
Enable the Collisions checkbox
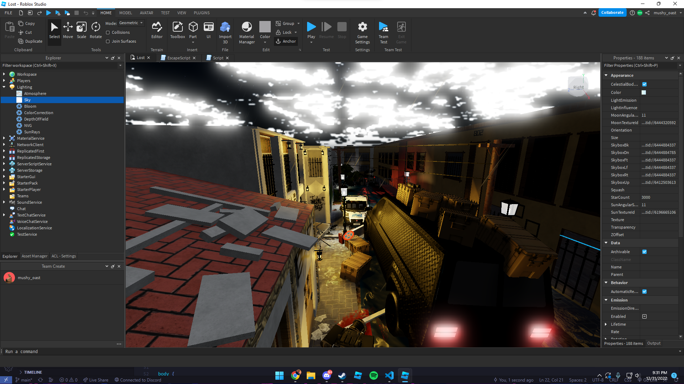pos(108,32)
